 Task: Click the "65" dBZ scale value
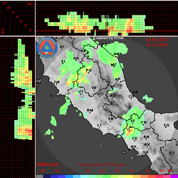point(170,171)
